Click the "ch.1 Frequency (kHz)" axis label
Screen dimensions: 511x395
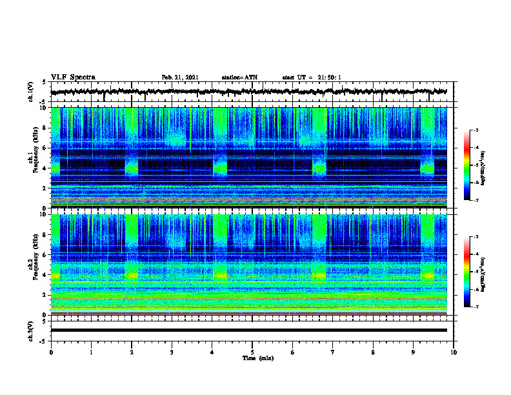tap(33, 150)
